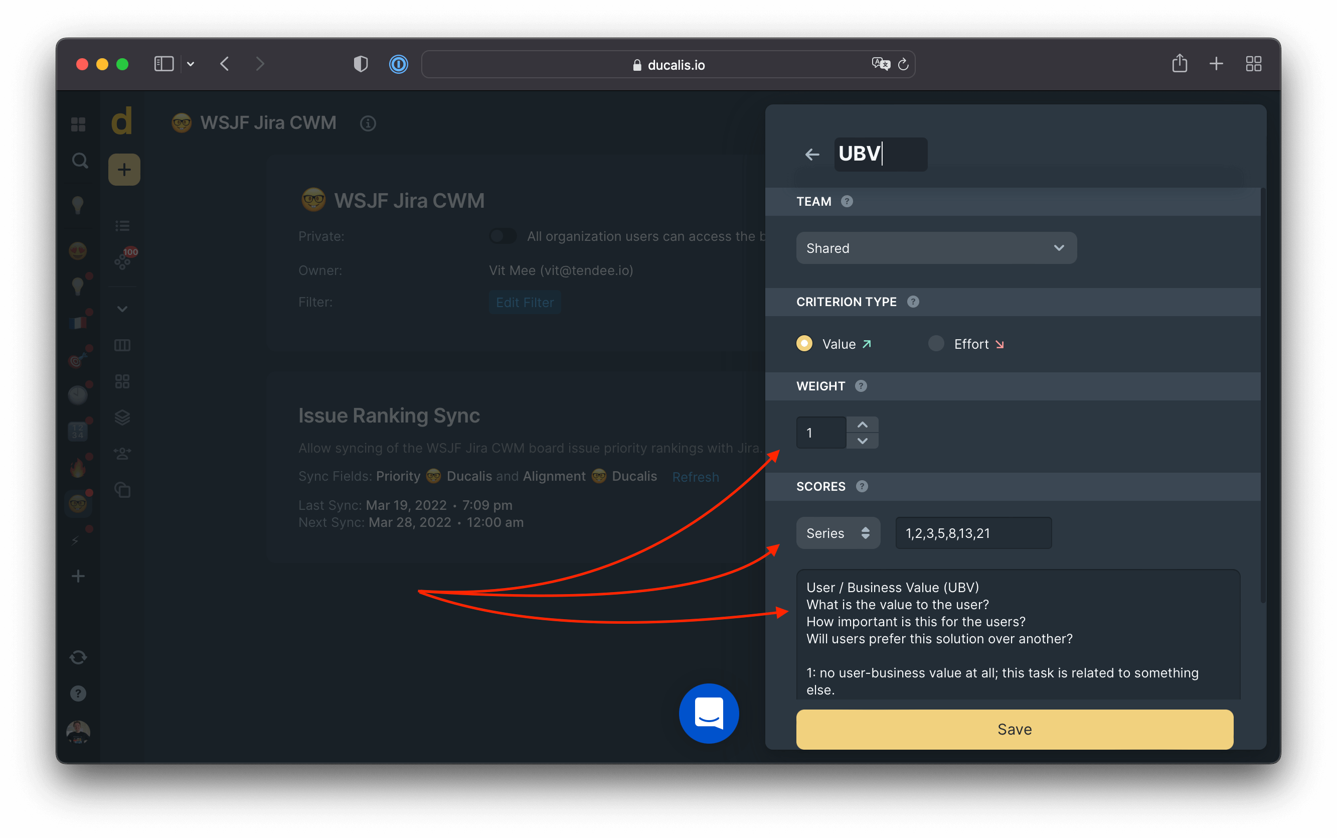Click the help icon next to SCORES
The width and height of the screenshot is (1337, 838).
point(862,486)
